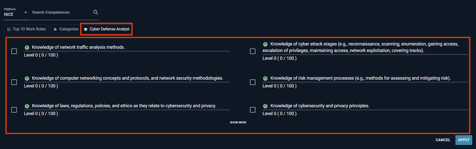Tick the cyber attack stages checkbox
The image size is (476, 149).
[252, 51]
